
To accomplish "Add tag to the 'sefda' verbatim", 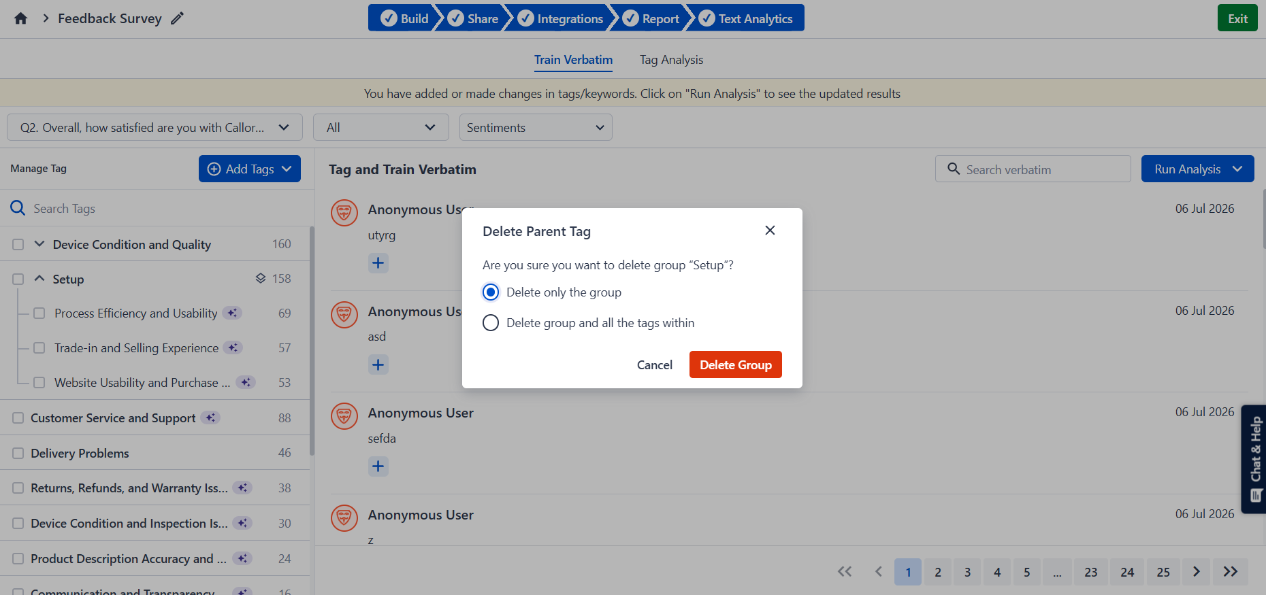I will [x=378, y=466].
